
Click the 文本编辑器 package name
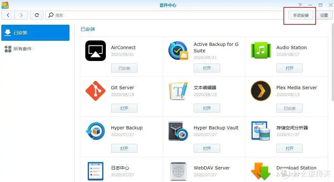tap(205, 88)
